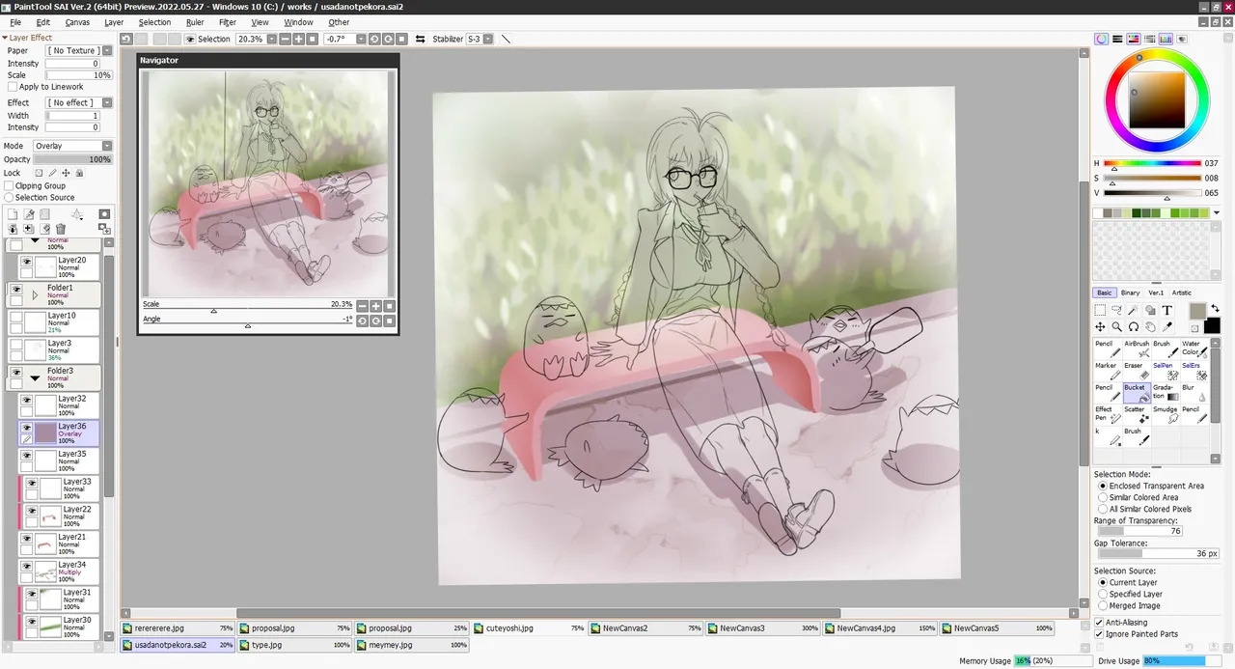Toggle the Ignore Painted Parts checkbox
Image resolution: width=1235 pixels, height=669 pixels.
1100,634
